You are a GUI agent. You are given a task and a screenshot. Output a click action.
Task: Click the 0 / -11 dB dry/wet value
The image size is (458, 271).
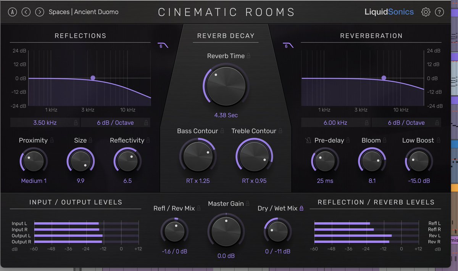[x=277, y=251]
